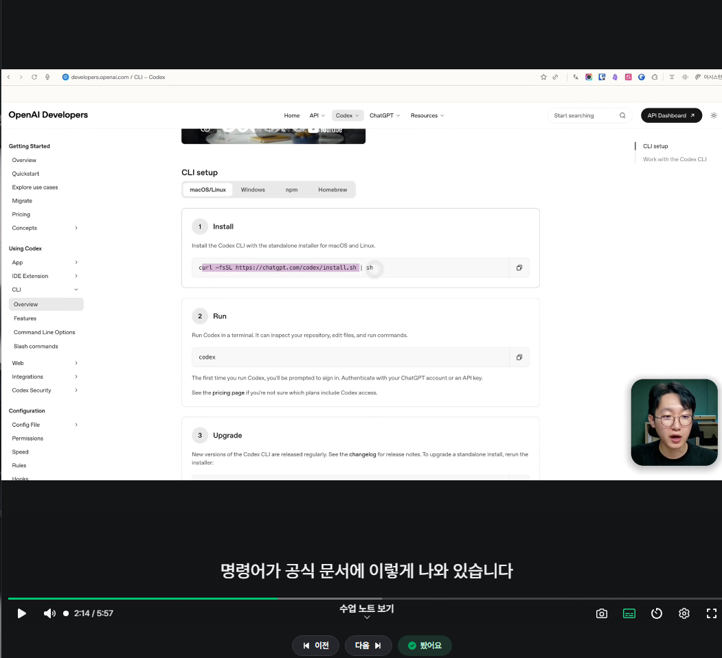Click the browser back arrow
The image size is (722, 658).
(x=9, y=78)
